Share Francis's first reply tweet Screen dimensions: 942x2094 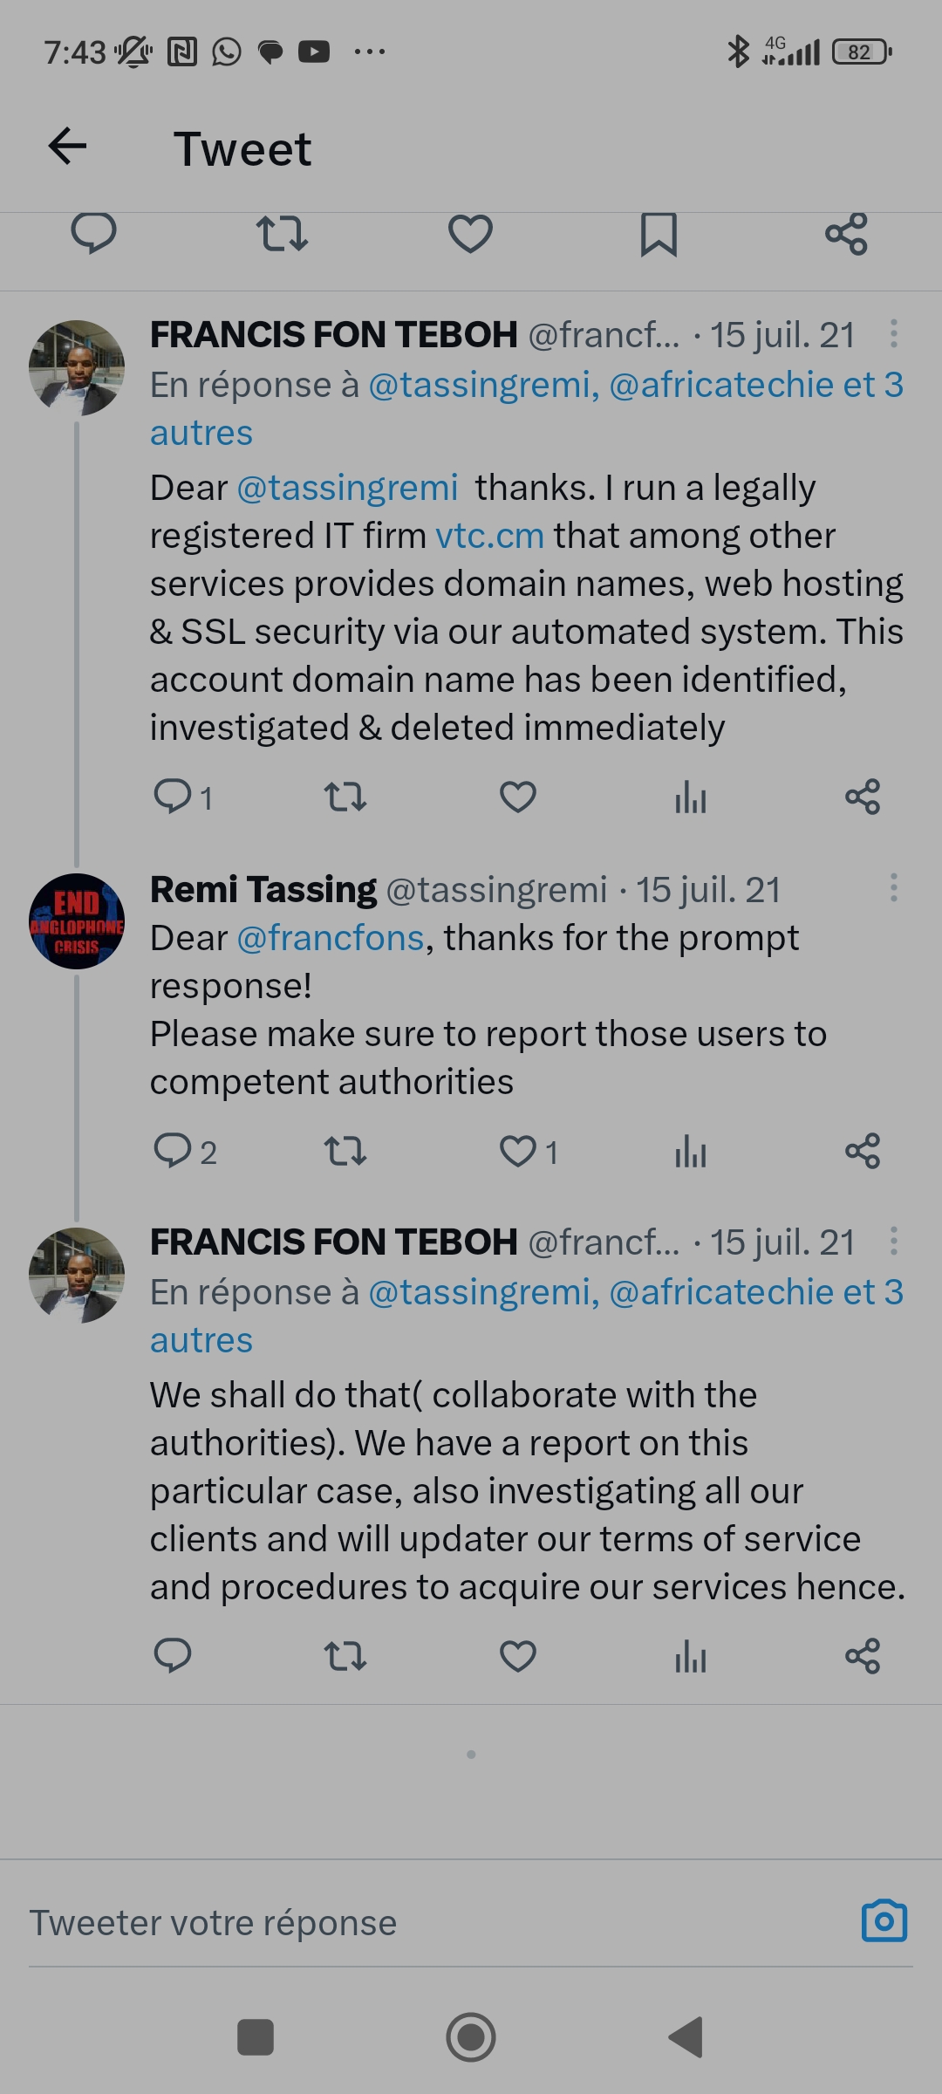tap(863, 797)
